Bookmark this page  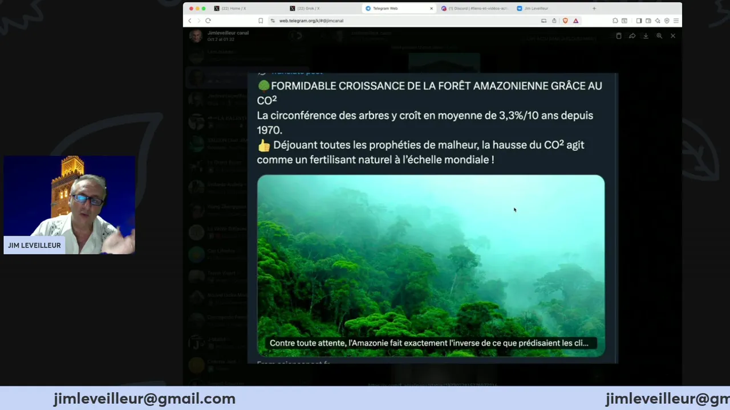(x=261, y=20)
